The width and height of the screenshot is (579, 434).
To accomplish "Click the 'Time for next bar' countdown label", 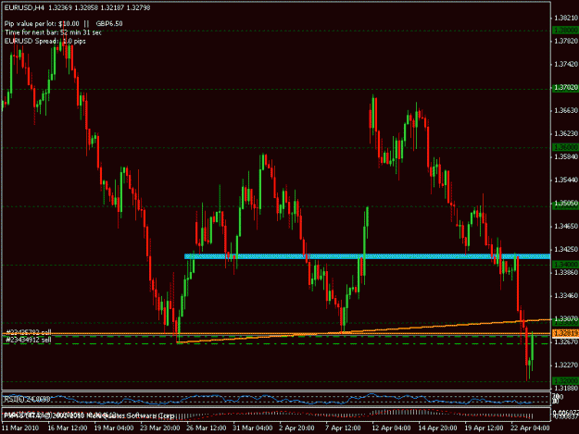I will pos(53,32).
